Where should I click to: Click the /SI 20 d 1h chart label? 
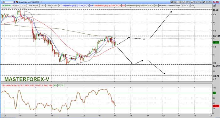tap(7, 5)
